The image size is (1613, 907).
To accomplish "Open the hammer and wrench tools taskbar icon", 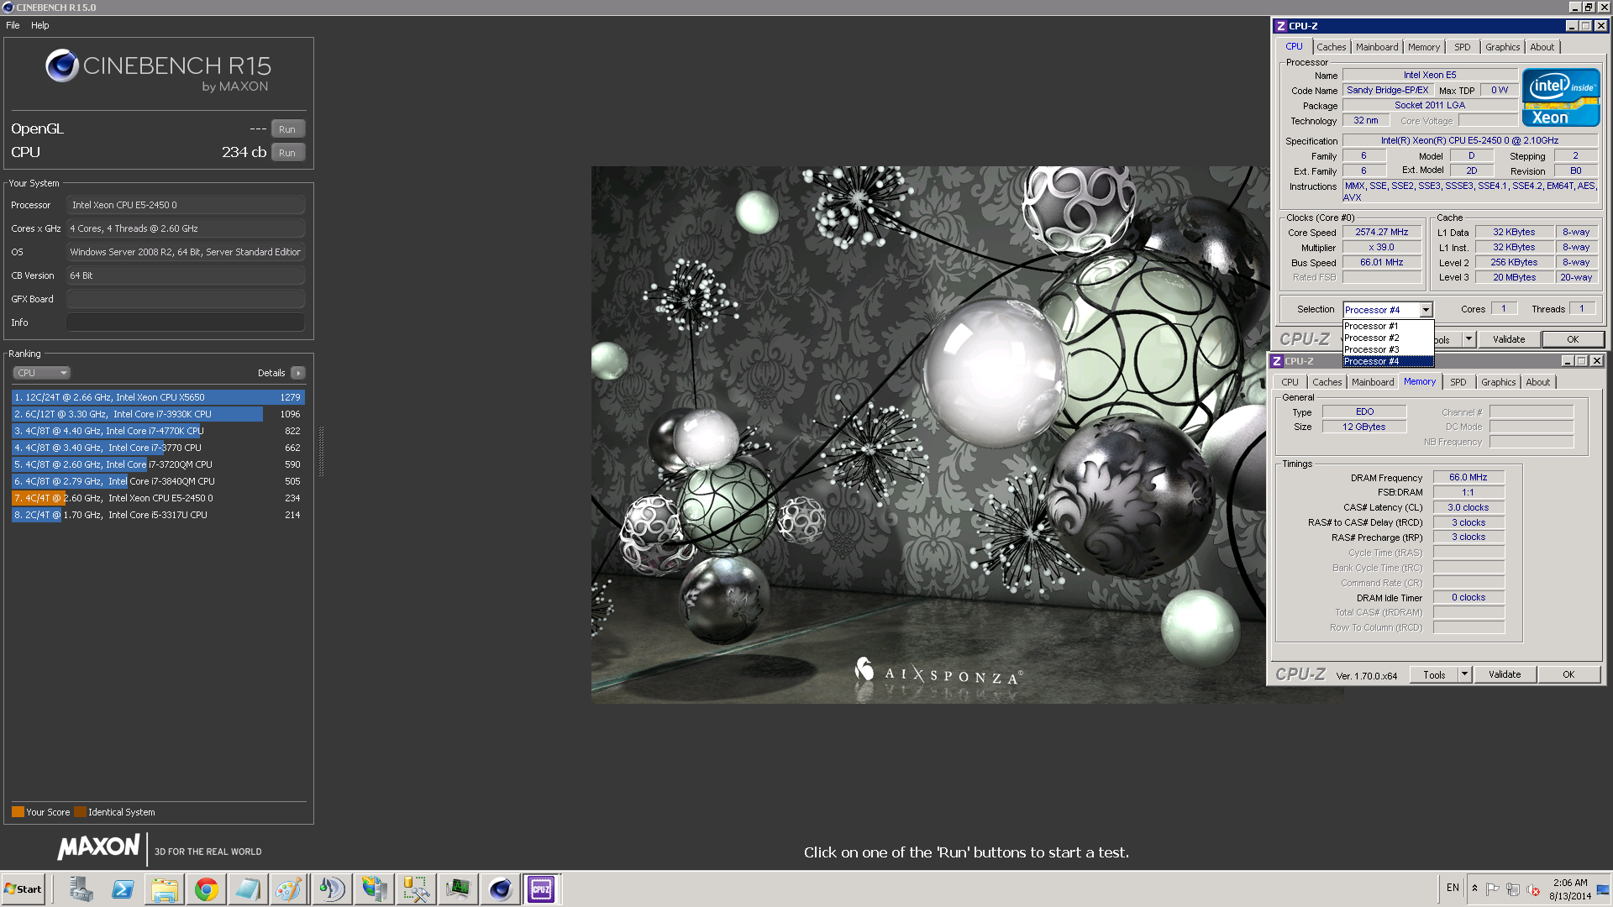I will click(x=416, y=889).
